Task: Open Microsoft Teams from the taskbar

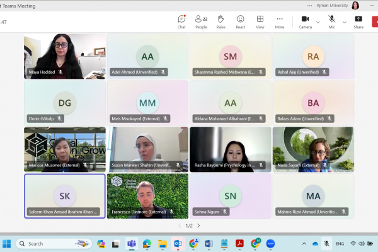Action: click(x=132, y=243)
